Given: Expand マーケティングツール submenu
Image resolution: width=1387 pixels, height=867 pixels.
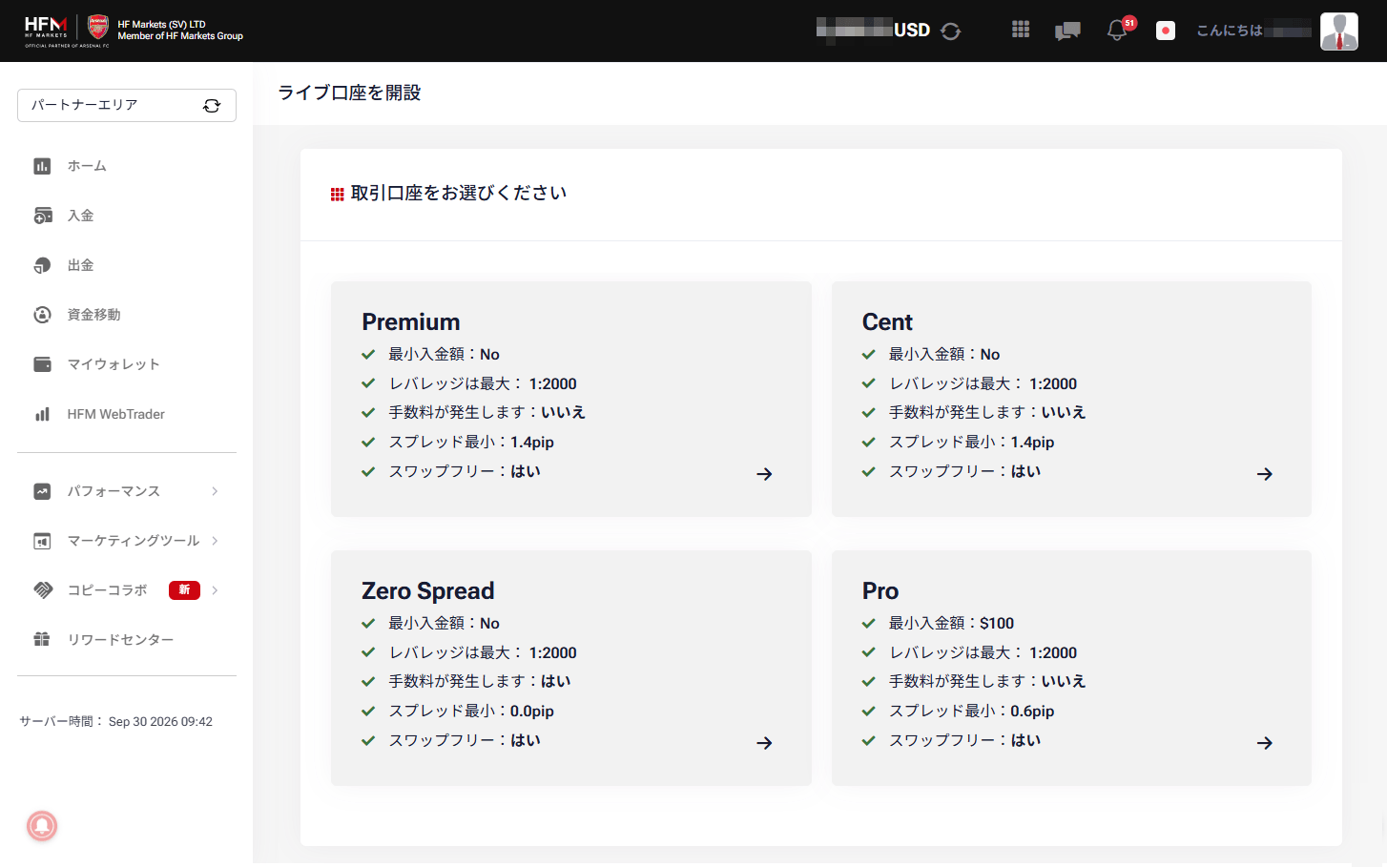Looking at the screenshot, I should [x=127, y=541].
